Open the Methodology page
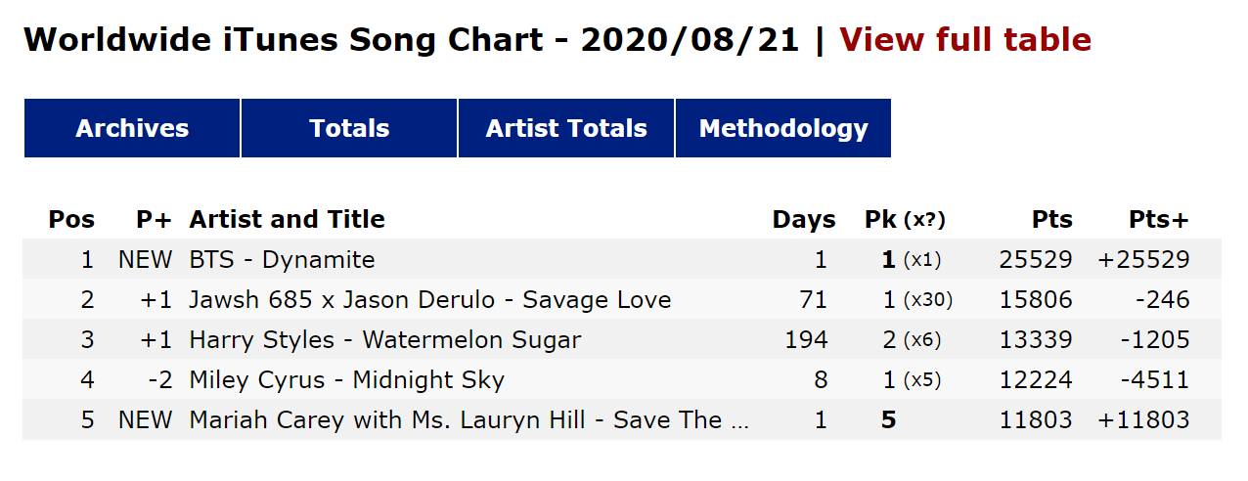 click(x=783, y=128)
